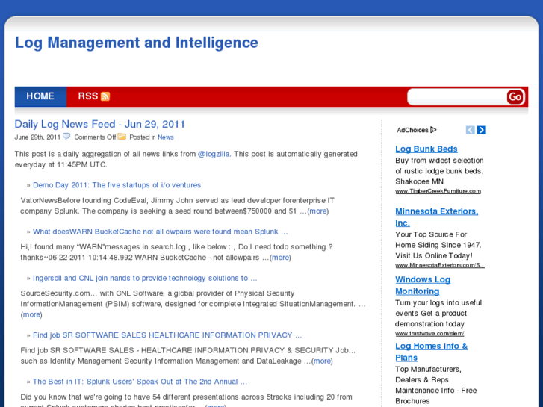The image size is (543, 407).
Task: Click the comments speech bubble icon
Action: pos(66,136)
